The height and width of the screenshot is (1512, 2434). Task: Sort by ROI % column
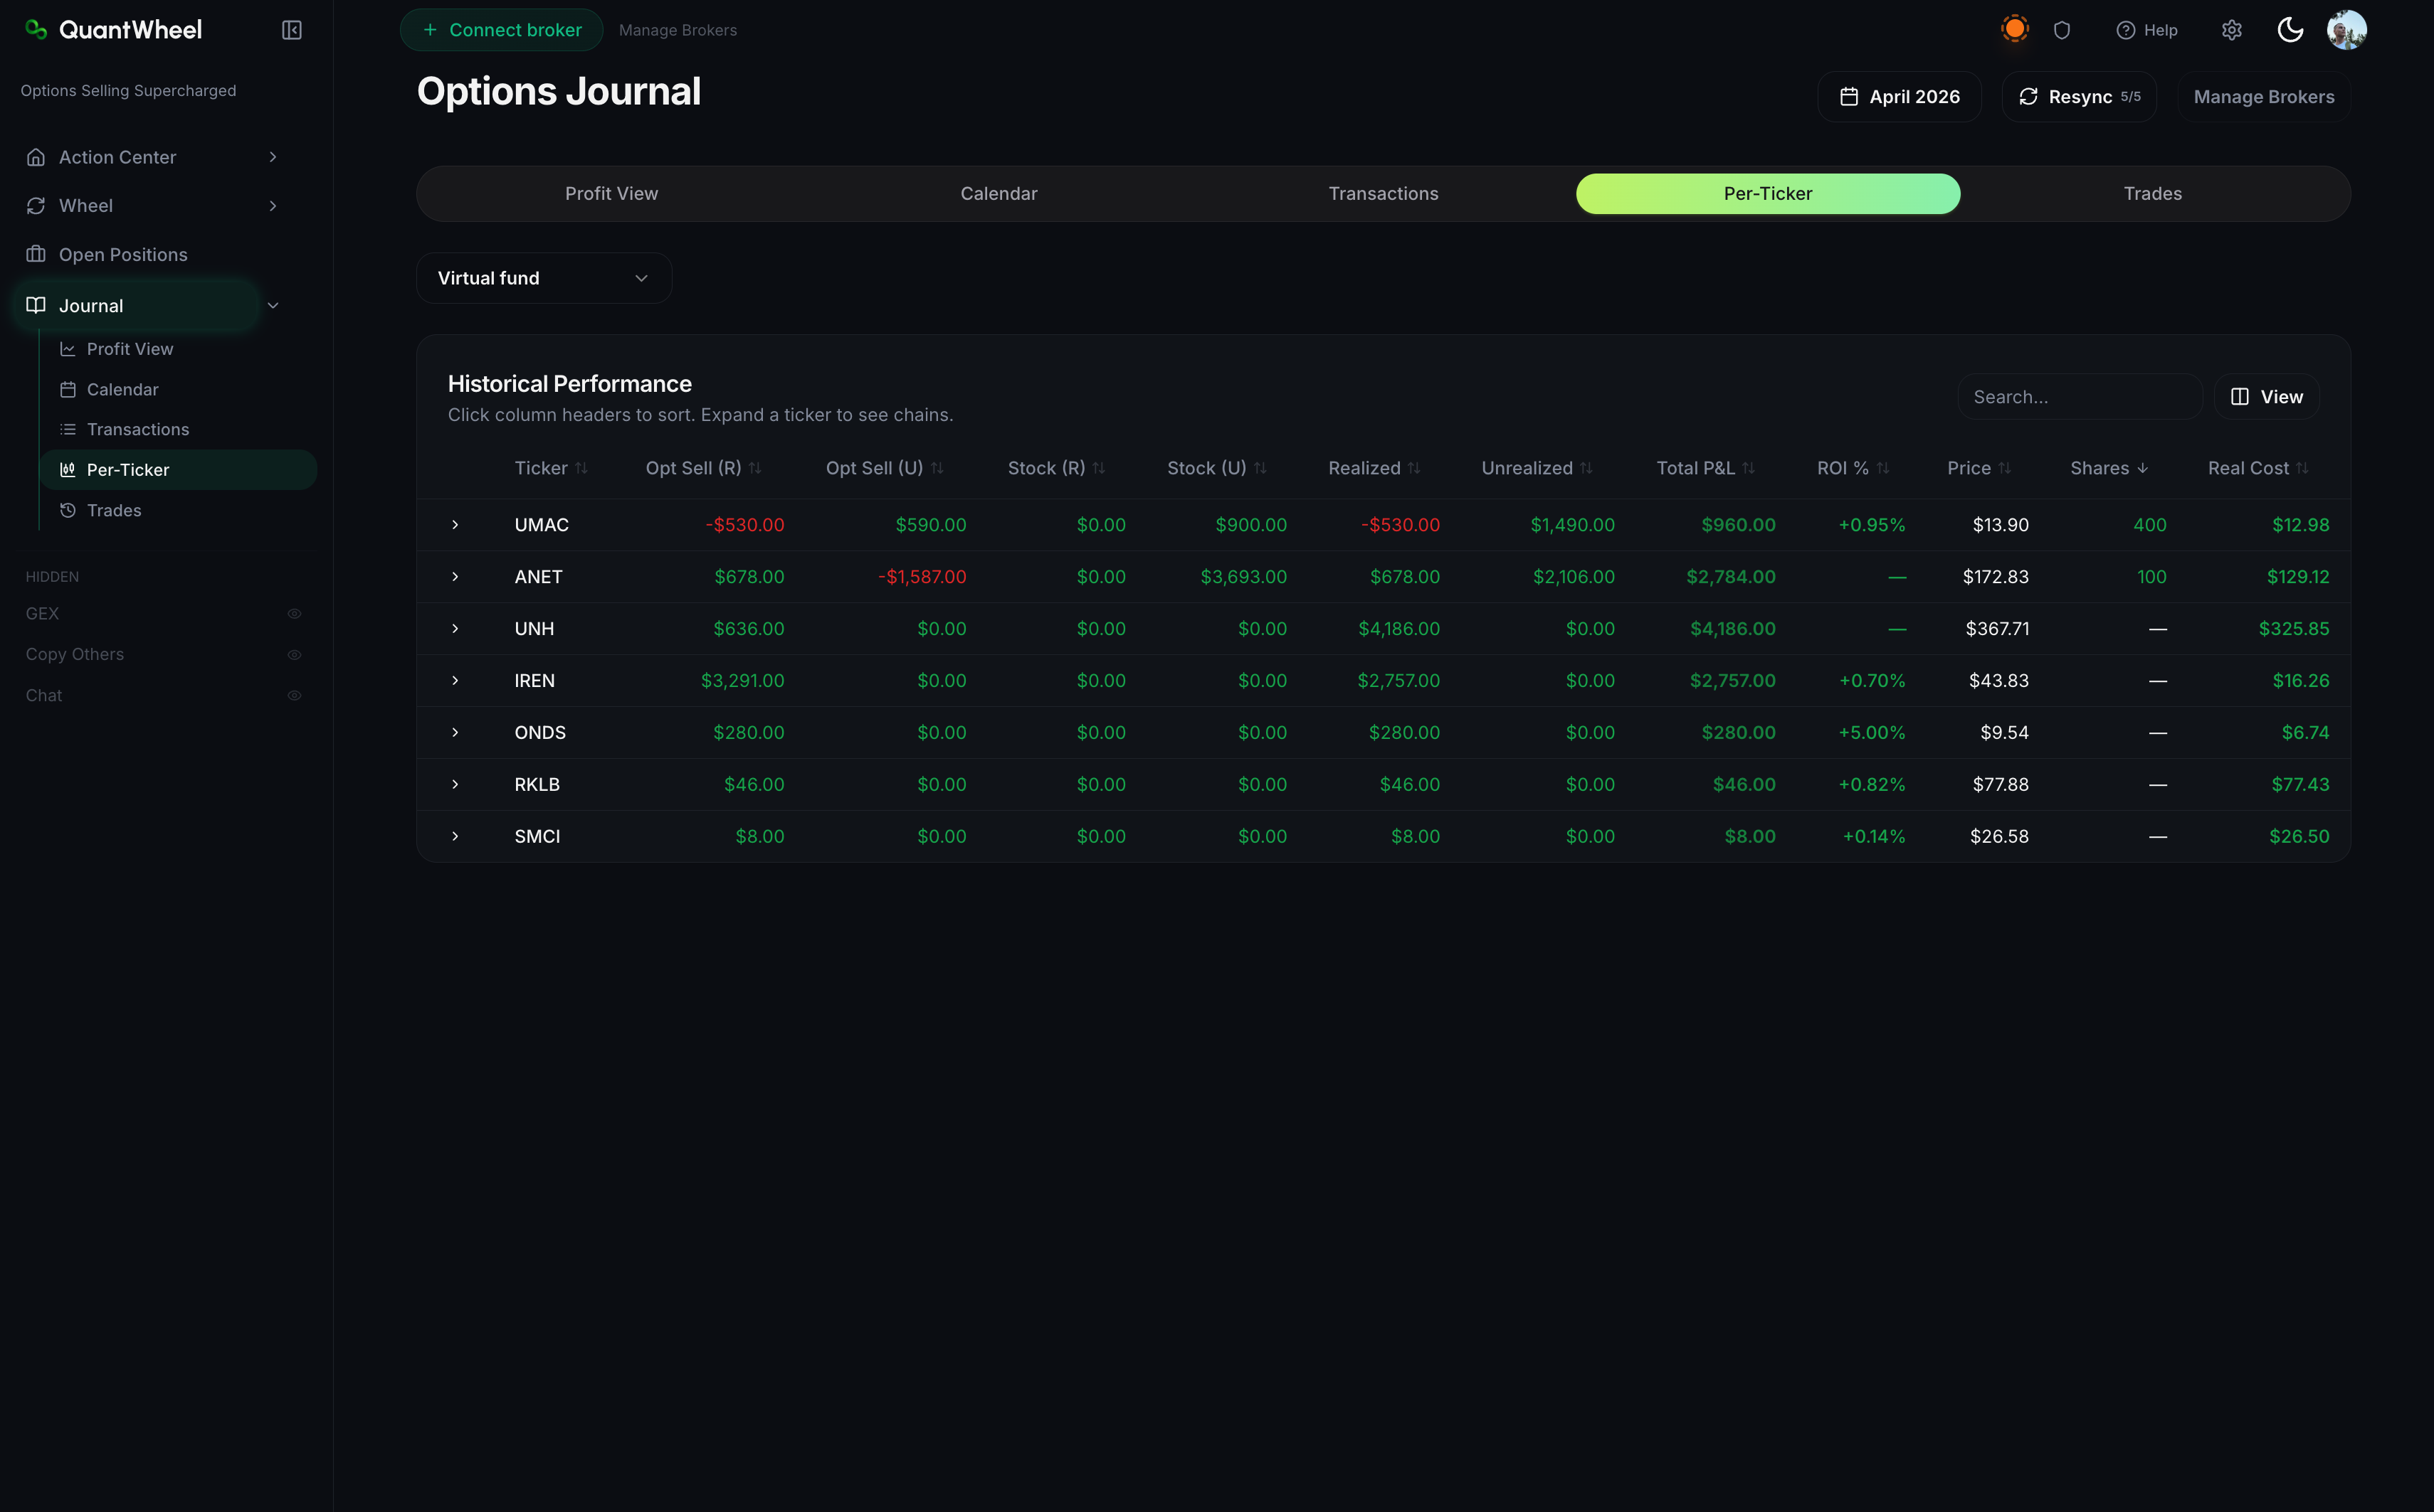click(x=1853, y=469)
